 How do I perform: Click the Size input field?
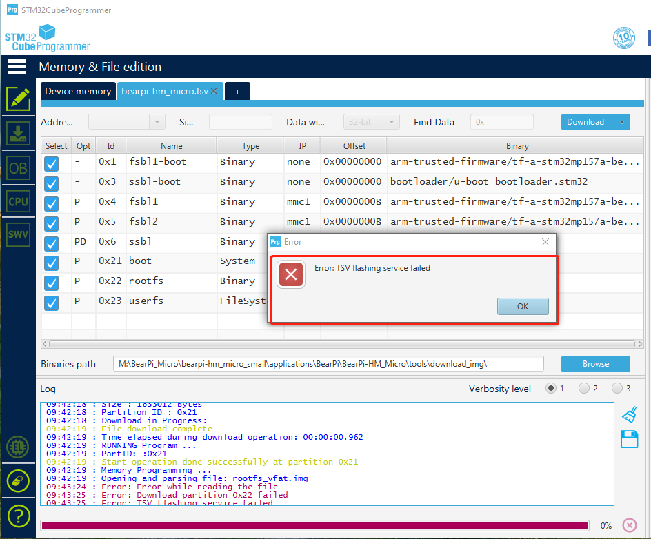coord(241,122)
